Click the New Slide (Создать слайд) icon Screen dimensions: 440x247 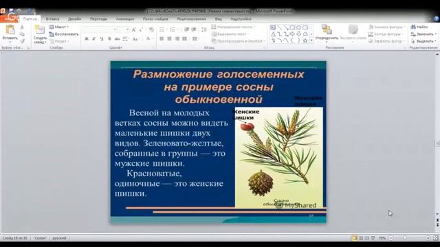point(40,30)
